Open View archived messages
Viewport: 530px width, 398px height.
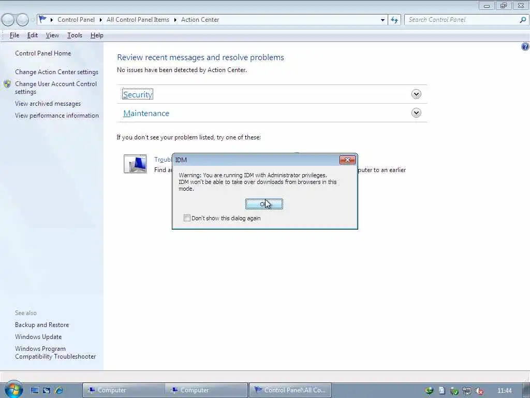click(x=48, y=104)
